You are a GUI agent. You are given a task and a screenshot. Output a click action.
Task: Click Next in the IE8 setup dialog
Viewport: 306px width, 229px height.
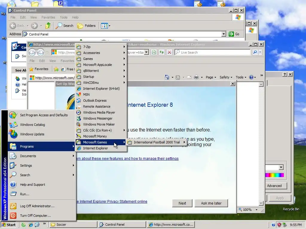(x=182, y=203)
